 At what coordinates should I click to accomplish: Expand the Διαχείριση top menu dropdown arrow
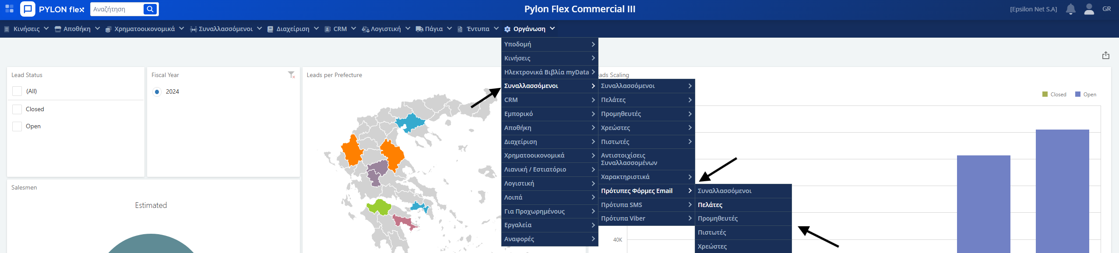tap(316, 28)
